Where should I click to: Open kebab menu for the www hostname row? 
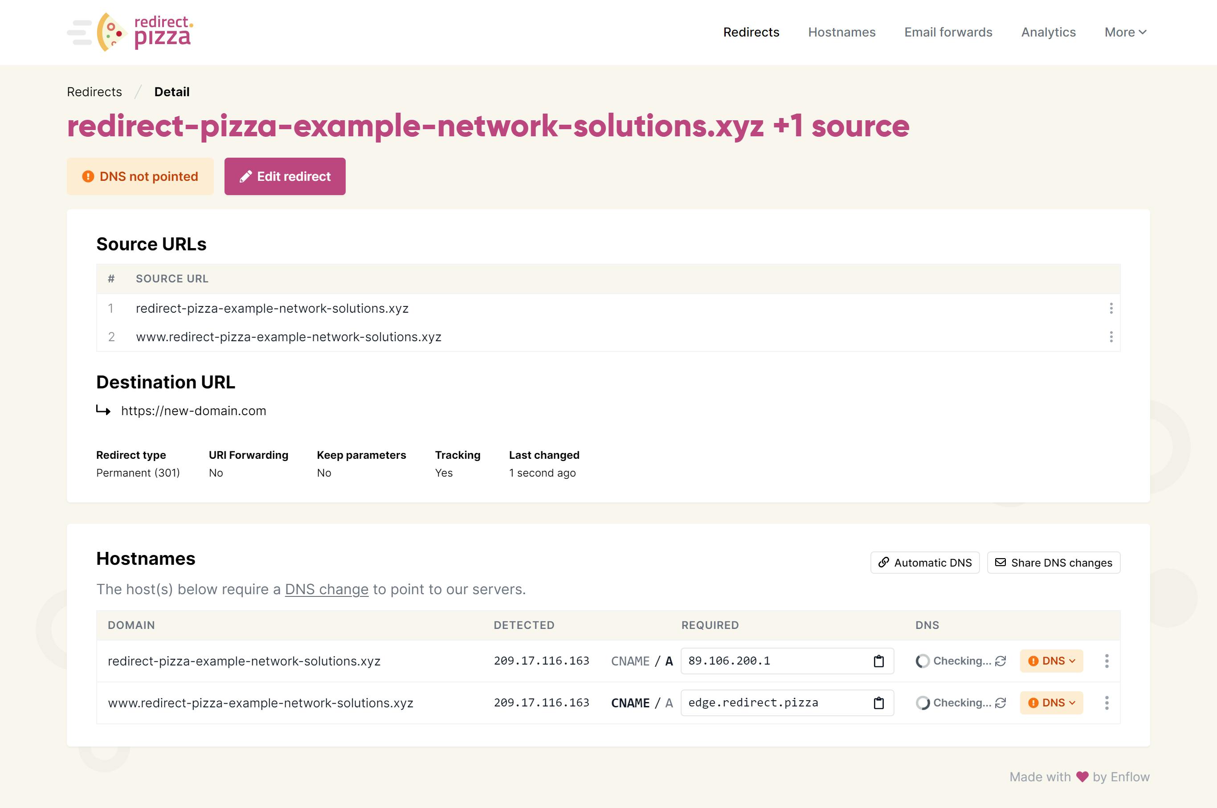click(x=1106, y=703)
